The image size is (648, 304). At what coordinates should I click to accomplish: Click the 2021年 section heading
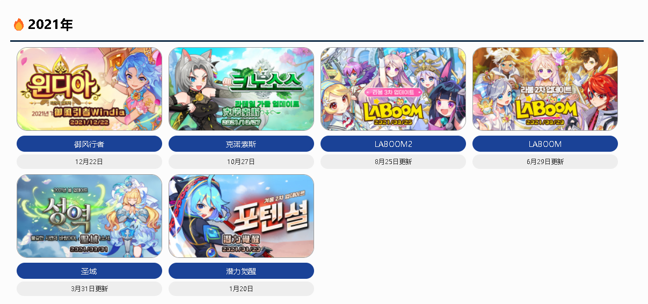[x=50, y=25]
